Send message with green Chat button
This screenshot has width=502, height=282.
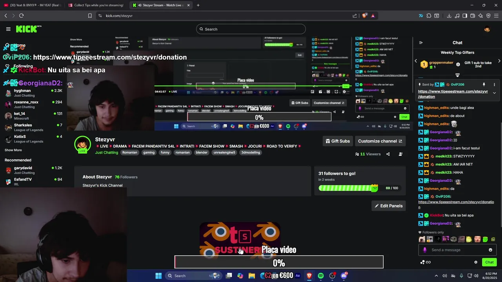coord(489,262)
